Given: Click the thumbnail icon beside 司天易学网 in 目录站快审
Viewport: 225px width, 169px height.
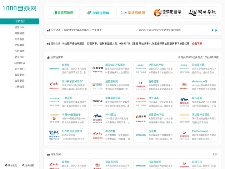Looking at the screenshot, I should 184,69.
